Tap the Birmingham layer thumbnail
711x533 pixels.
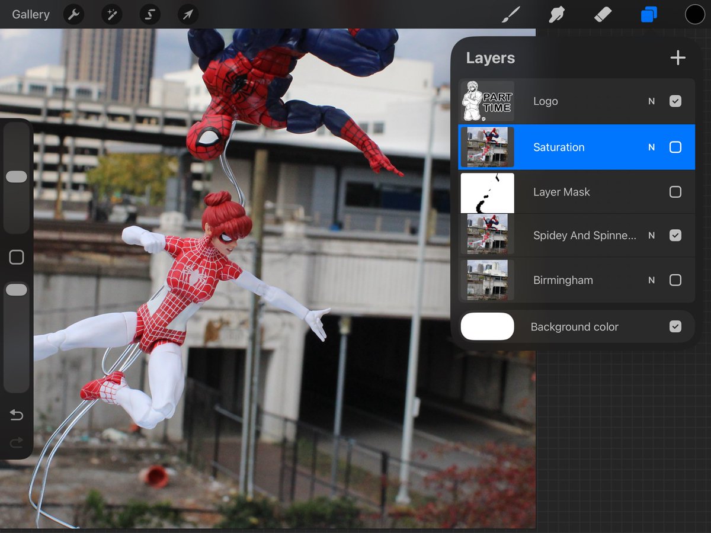coord(488,280)
